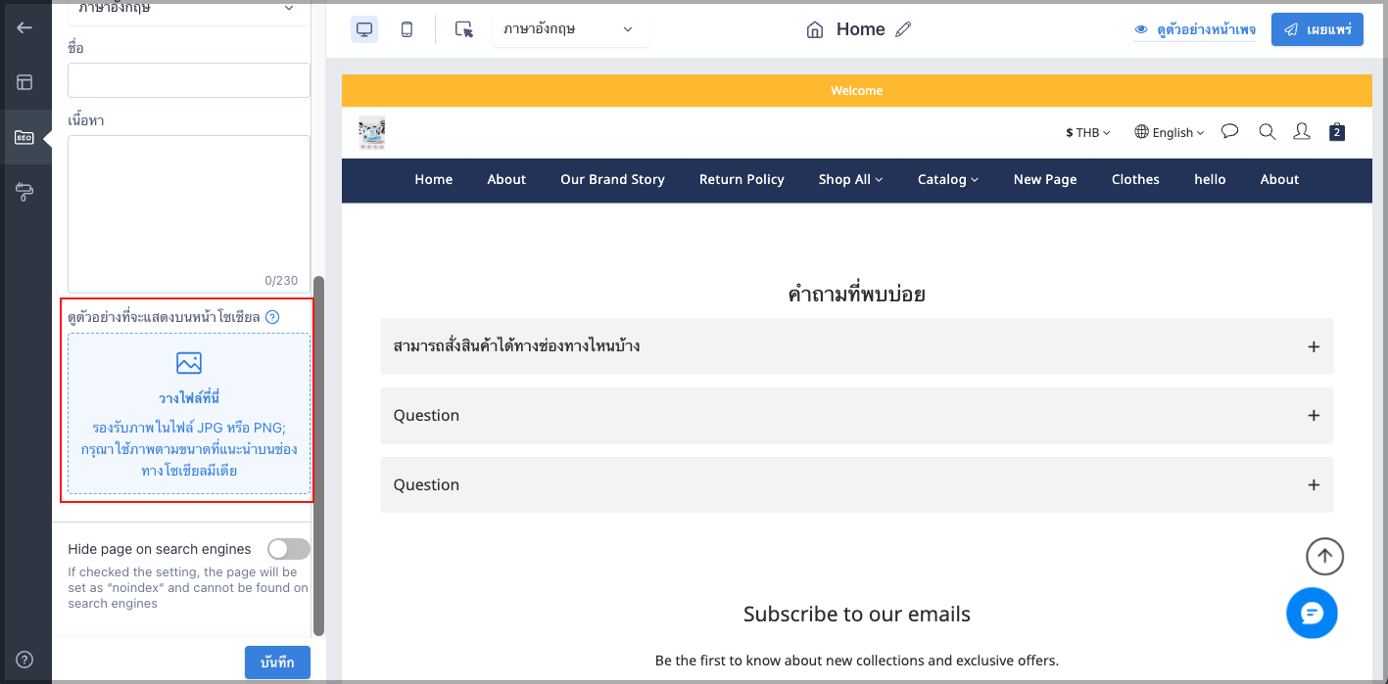
Task: Click the image upload icon in drop zone
Action: pos(189,363)
